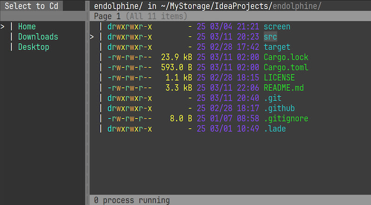Choose the README.md file
This screenshot has height=205, width=371.
click(283, 88)
